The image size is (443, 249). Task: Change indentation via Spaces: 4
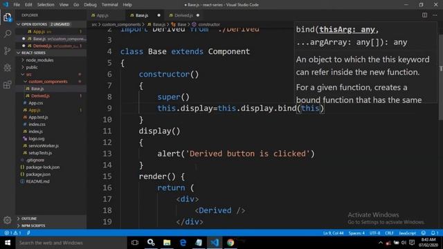356,233
